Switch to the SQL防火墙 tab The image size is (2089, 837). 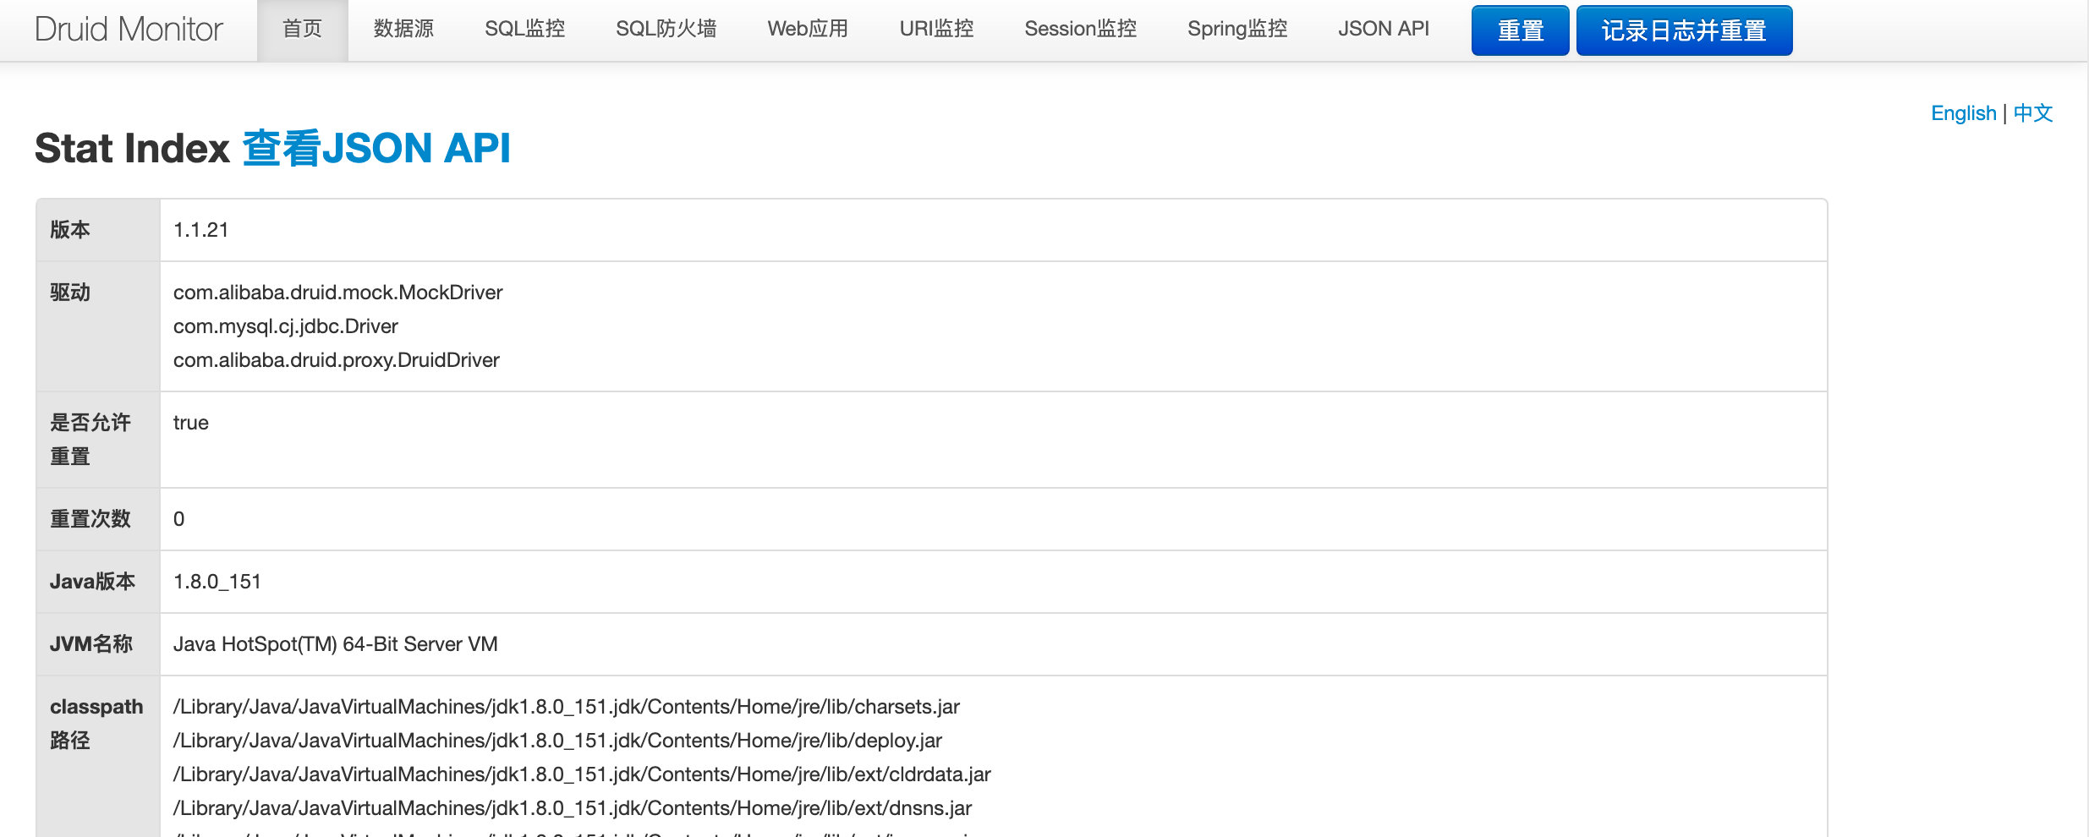[666, 30]
